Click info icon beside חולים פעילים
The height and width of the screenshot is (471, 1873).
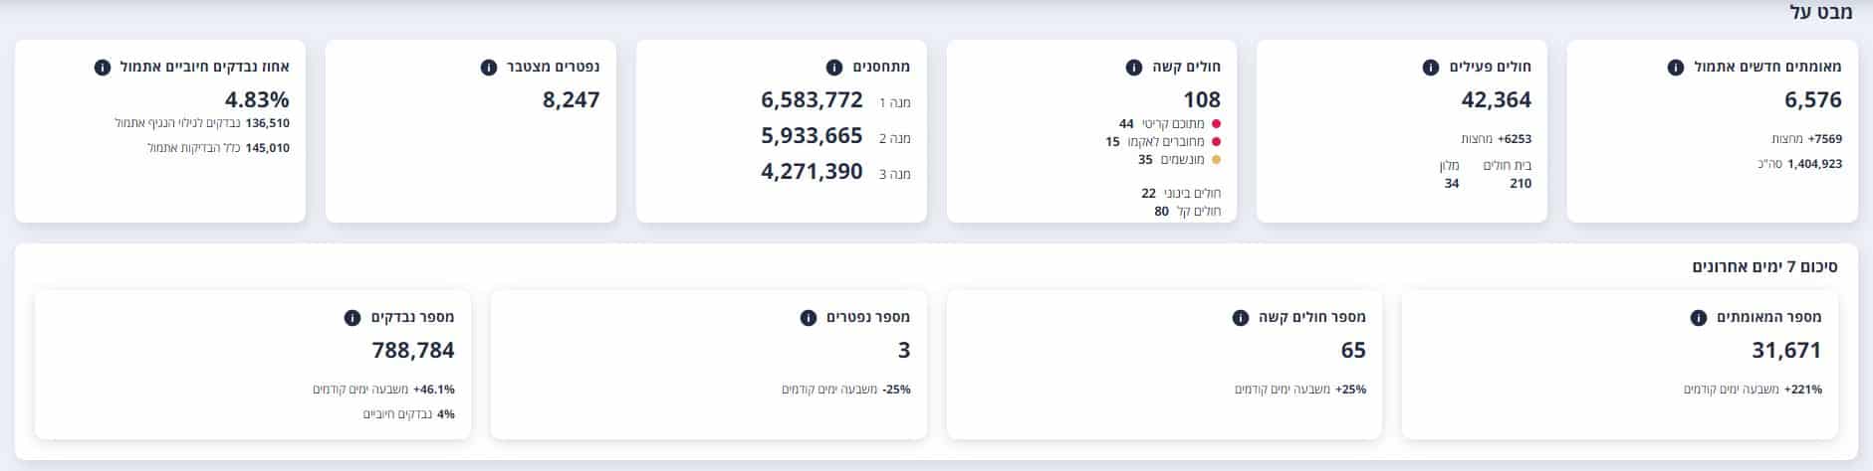(1431, 68)
